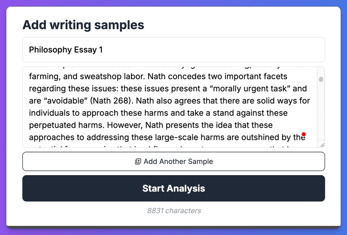Click the Add writing samples heading
This screenshot has height=235, width=347.
tap(83, 25)
